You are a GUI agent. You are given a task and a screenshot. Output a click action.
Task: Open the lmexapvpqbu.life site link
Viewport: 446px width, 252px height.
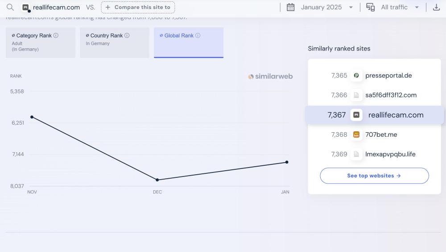pos(390,154)
